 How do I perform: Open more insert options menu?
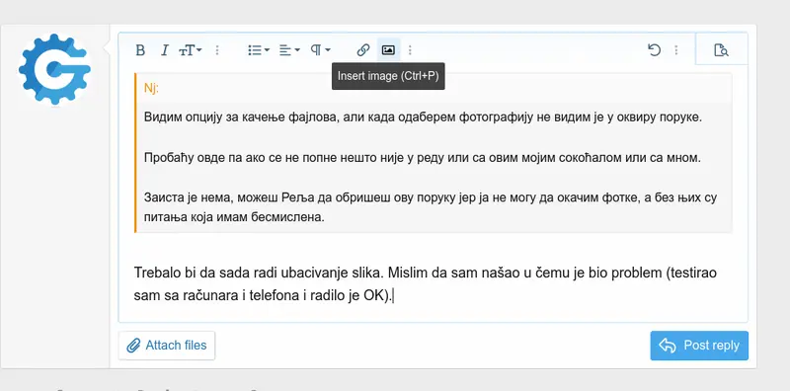pos(410,50)
